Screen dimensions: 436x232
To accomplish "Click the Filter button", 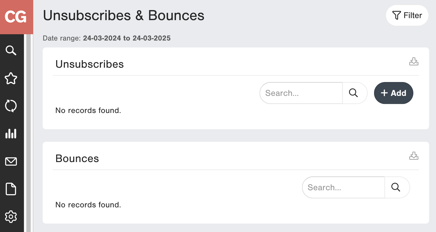I will (407, 15).
